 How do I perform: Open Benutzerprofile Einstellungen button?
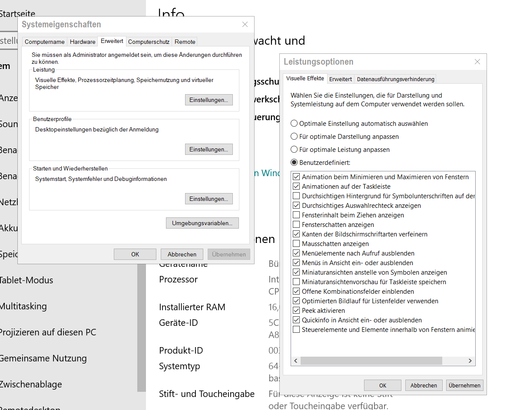click(x=209, y=149)
